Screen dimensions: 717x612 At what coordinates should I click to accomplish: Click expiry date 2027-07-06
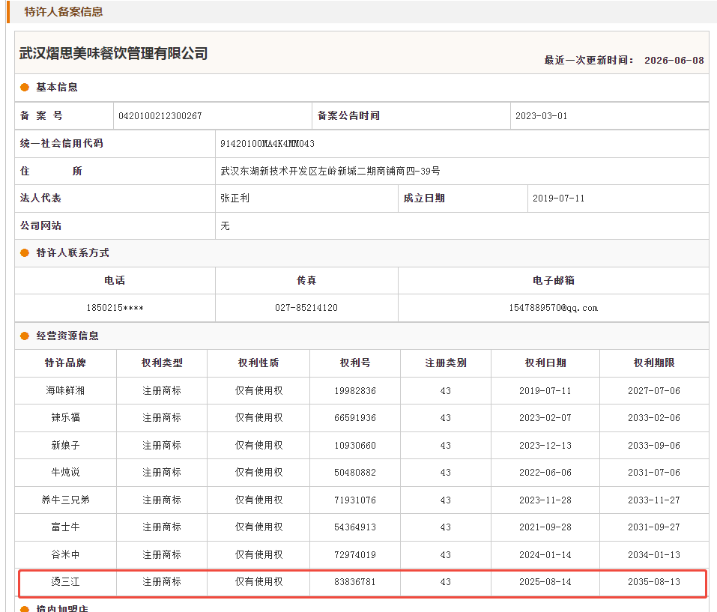pos(654,391)
